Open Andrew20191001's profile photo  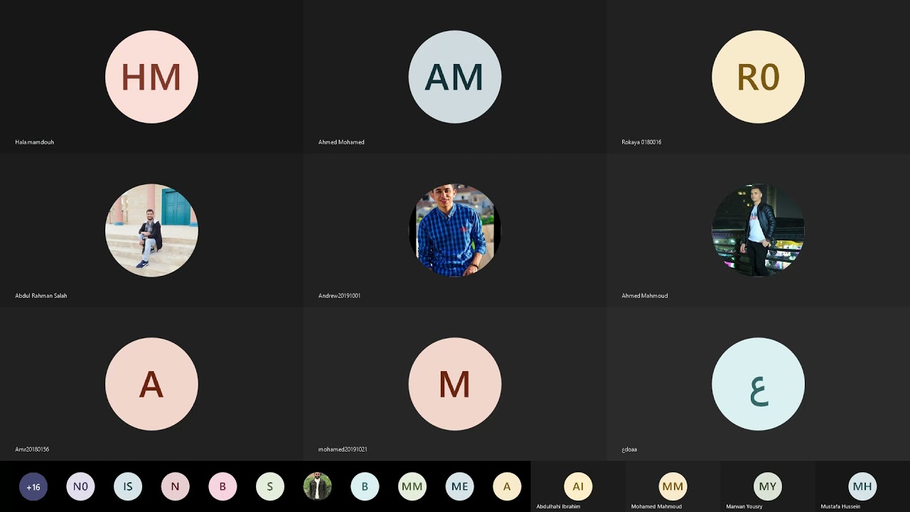coord(455,230)
